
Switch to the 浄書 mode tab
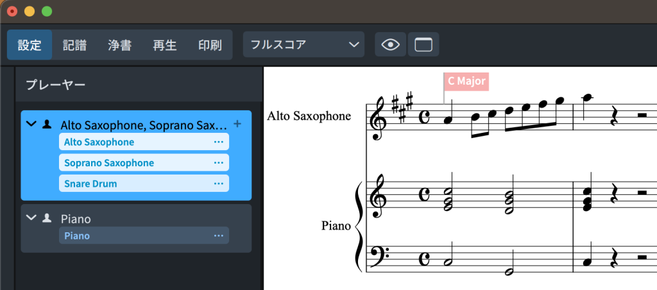[x=119, y=45]
